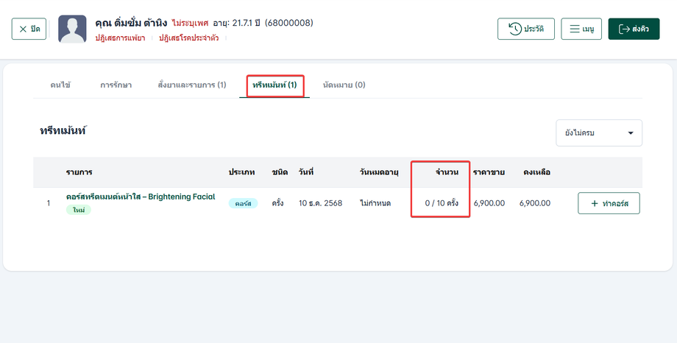
Task: Click the คอร์ส type badge
Action: click(x=243, y=203)
